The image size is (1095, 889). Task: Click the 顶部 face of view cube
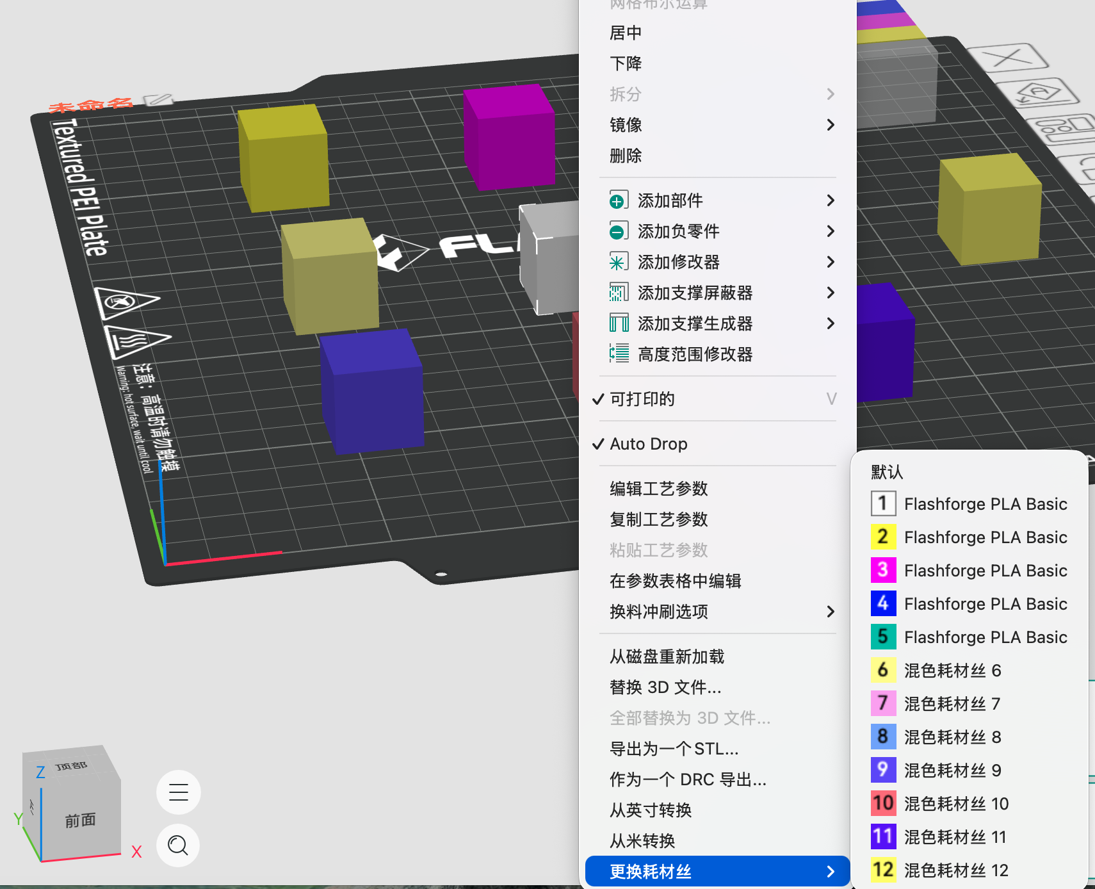(x=70, y=765)
